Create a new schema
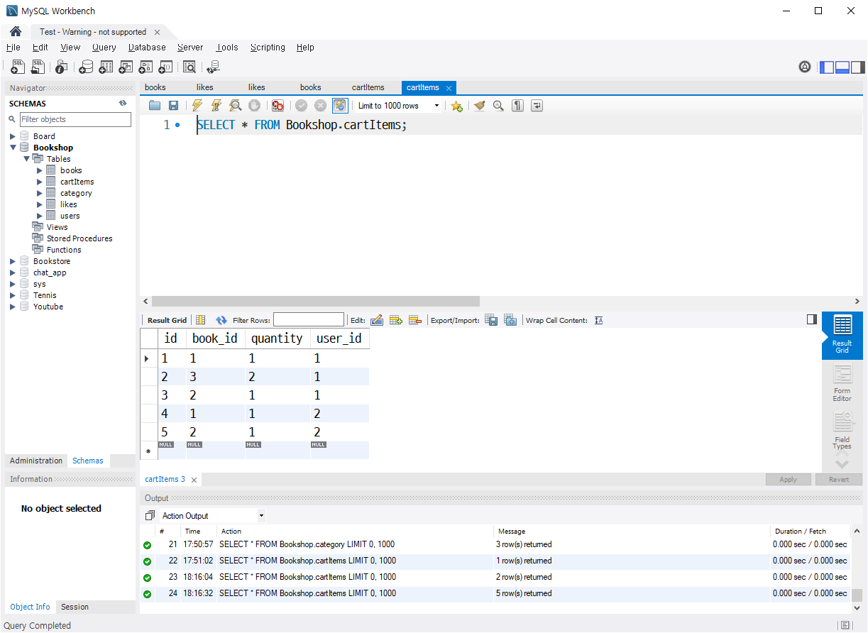This screenshot has height=633, width=868. click(x=86, y=67)
